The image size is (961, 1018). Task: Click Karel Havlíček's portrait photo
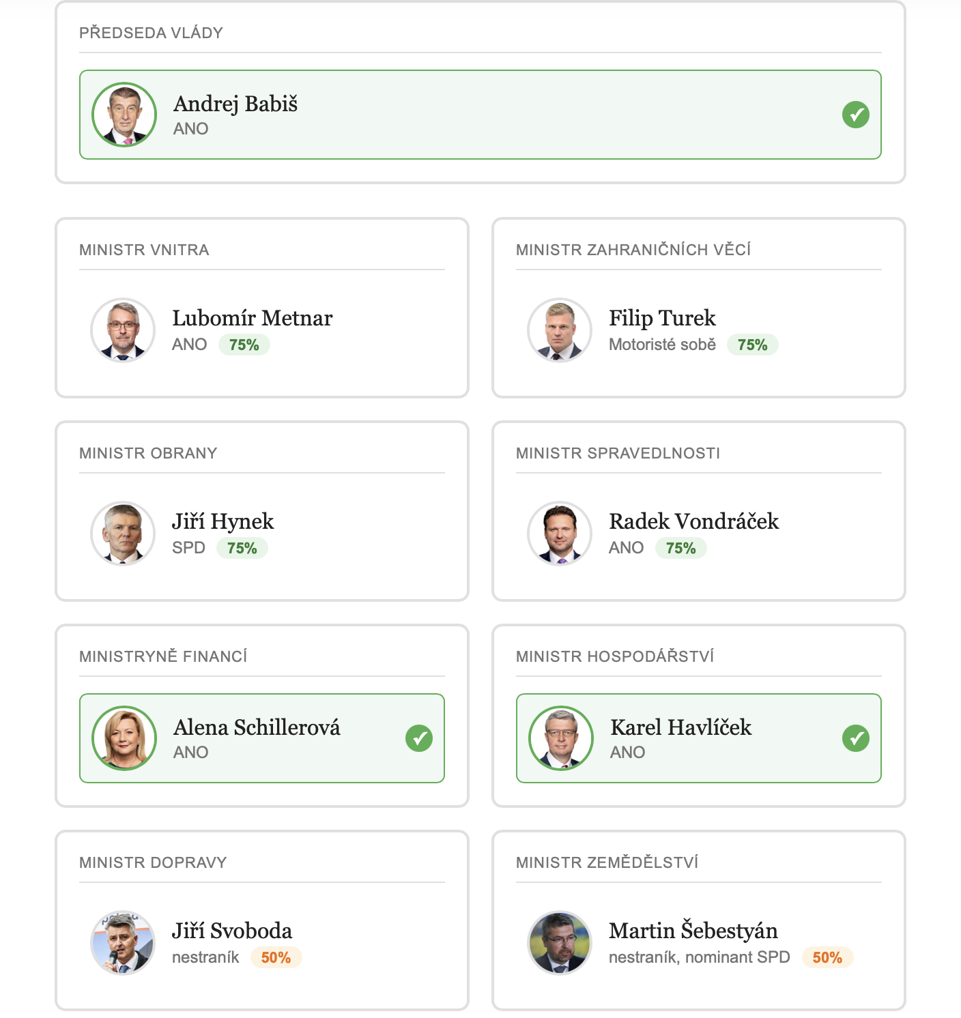[x=561, y=738]
